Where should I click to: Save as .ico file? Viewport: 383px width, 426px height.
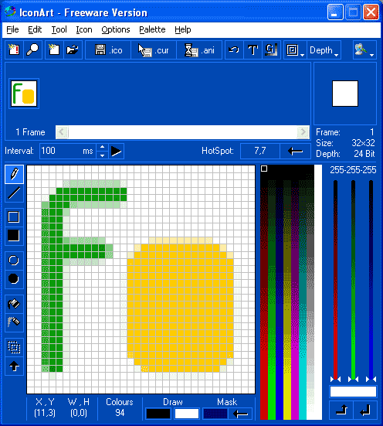[x=108, y=50]
